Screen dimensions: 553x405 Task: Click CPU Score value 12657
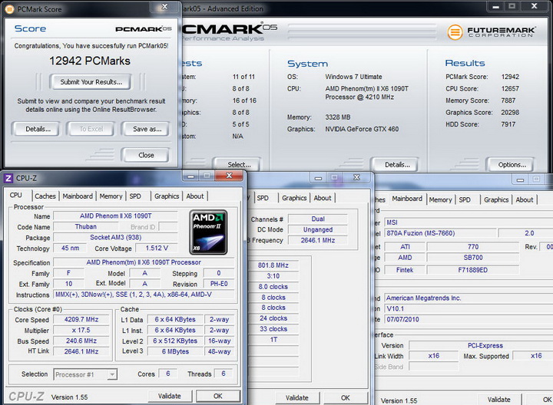[x=510, y=89]
